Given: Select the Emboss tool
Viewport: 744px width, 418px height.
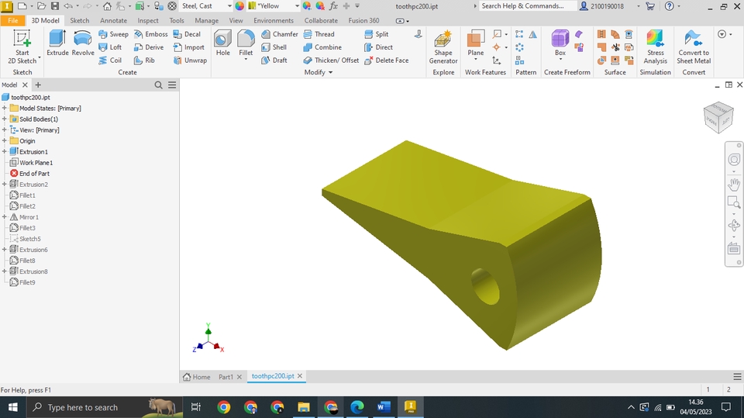Looking at the screenshot, I should (150, 34).
